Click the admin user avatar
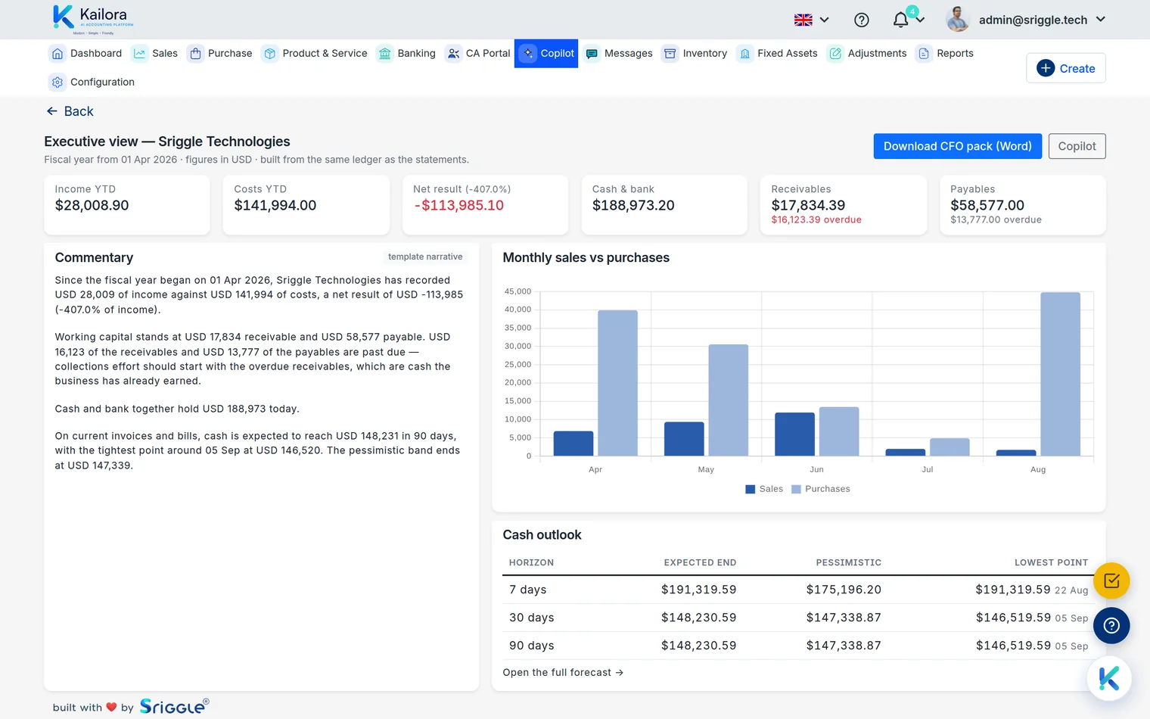Viewport: 1150px width, 719px height. click(x=958, y=20)
